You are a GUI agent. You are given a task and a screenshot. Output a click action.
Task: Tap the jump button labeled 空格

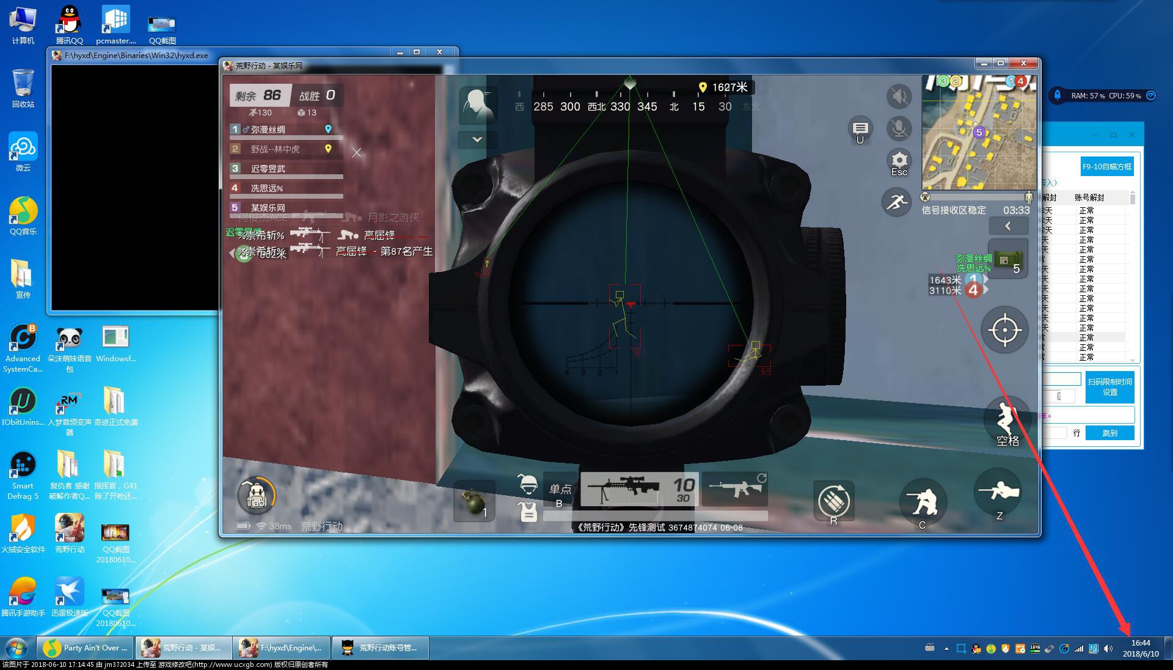pos(1007,421)
